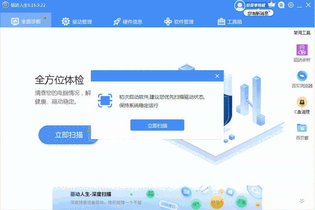Image resolution: width=315 pixels, height=210 pixels.
Task: Click the scan frame icon in dialog
Action: 105,100
